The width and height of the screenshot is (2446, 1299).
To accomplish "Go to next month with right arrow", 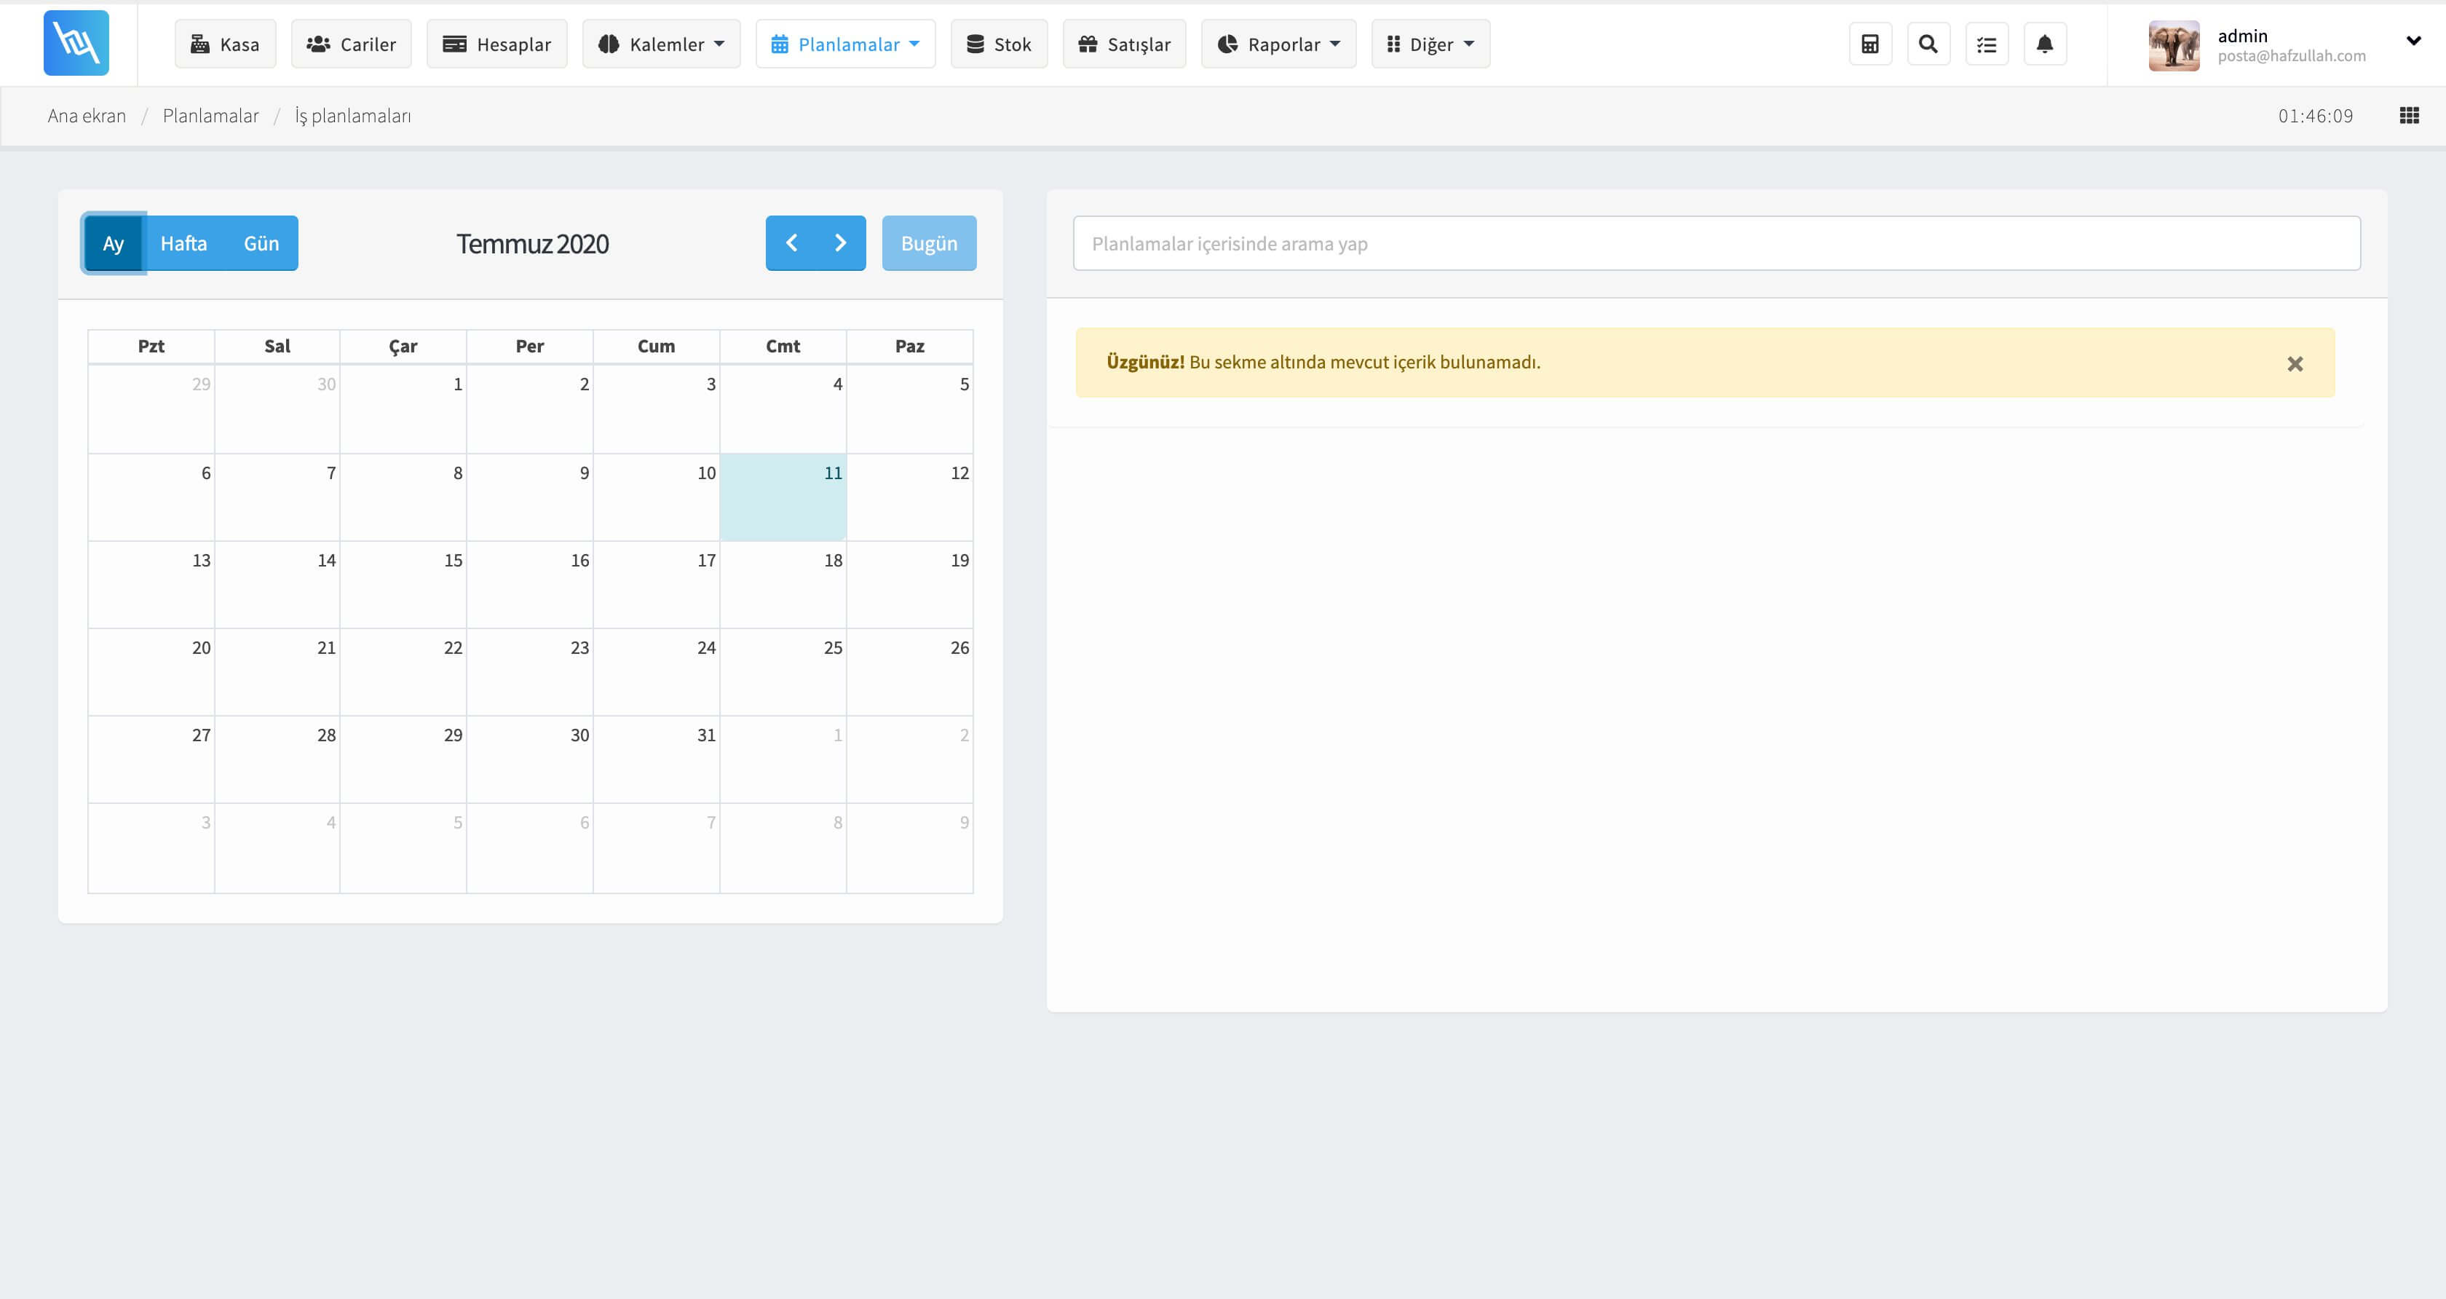I will click(840, 243).
